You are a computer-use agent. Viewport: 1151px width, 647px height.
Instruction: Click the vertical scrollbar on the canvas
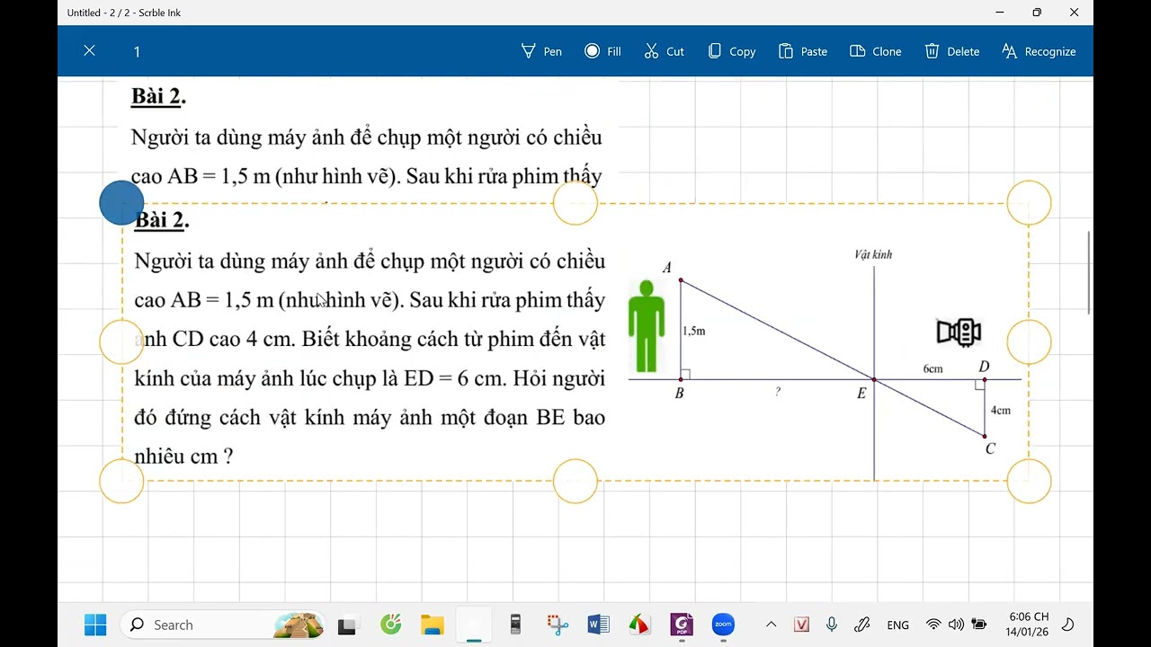1089,273
